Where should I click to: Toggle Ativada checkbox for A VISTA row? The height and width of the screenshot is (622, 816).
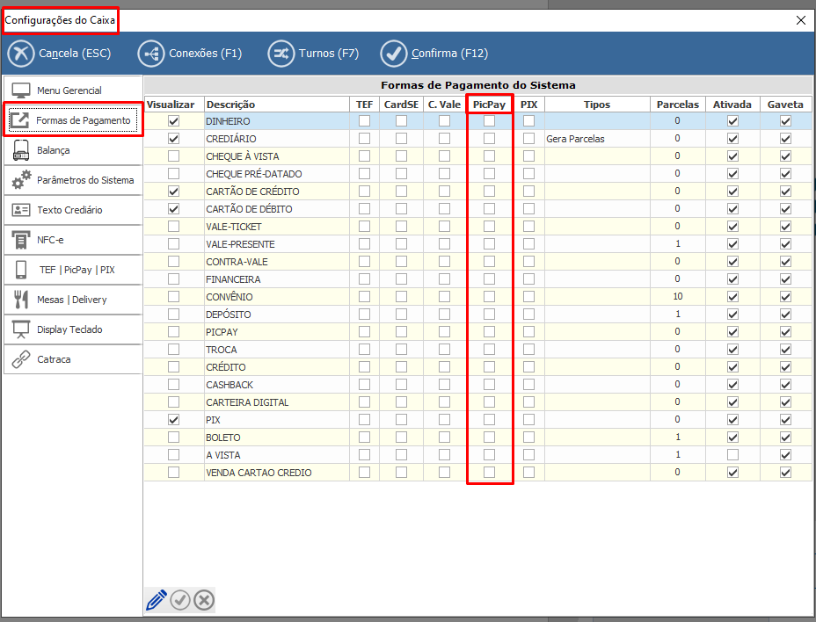click(x=732, y=455)
